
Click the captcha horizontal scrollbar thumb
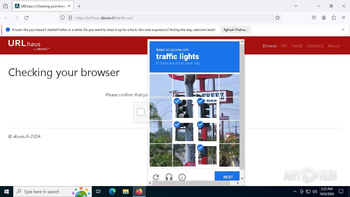[191, 183]
